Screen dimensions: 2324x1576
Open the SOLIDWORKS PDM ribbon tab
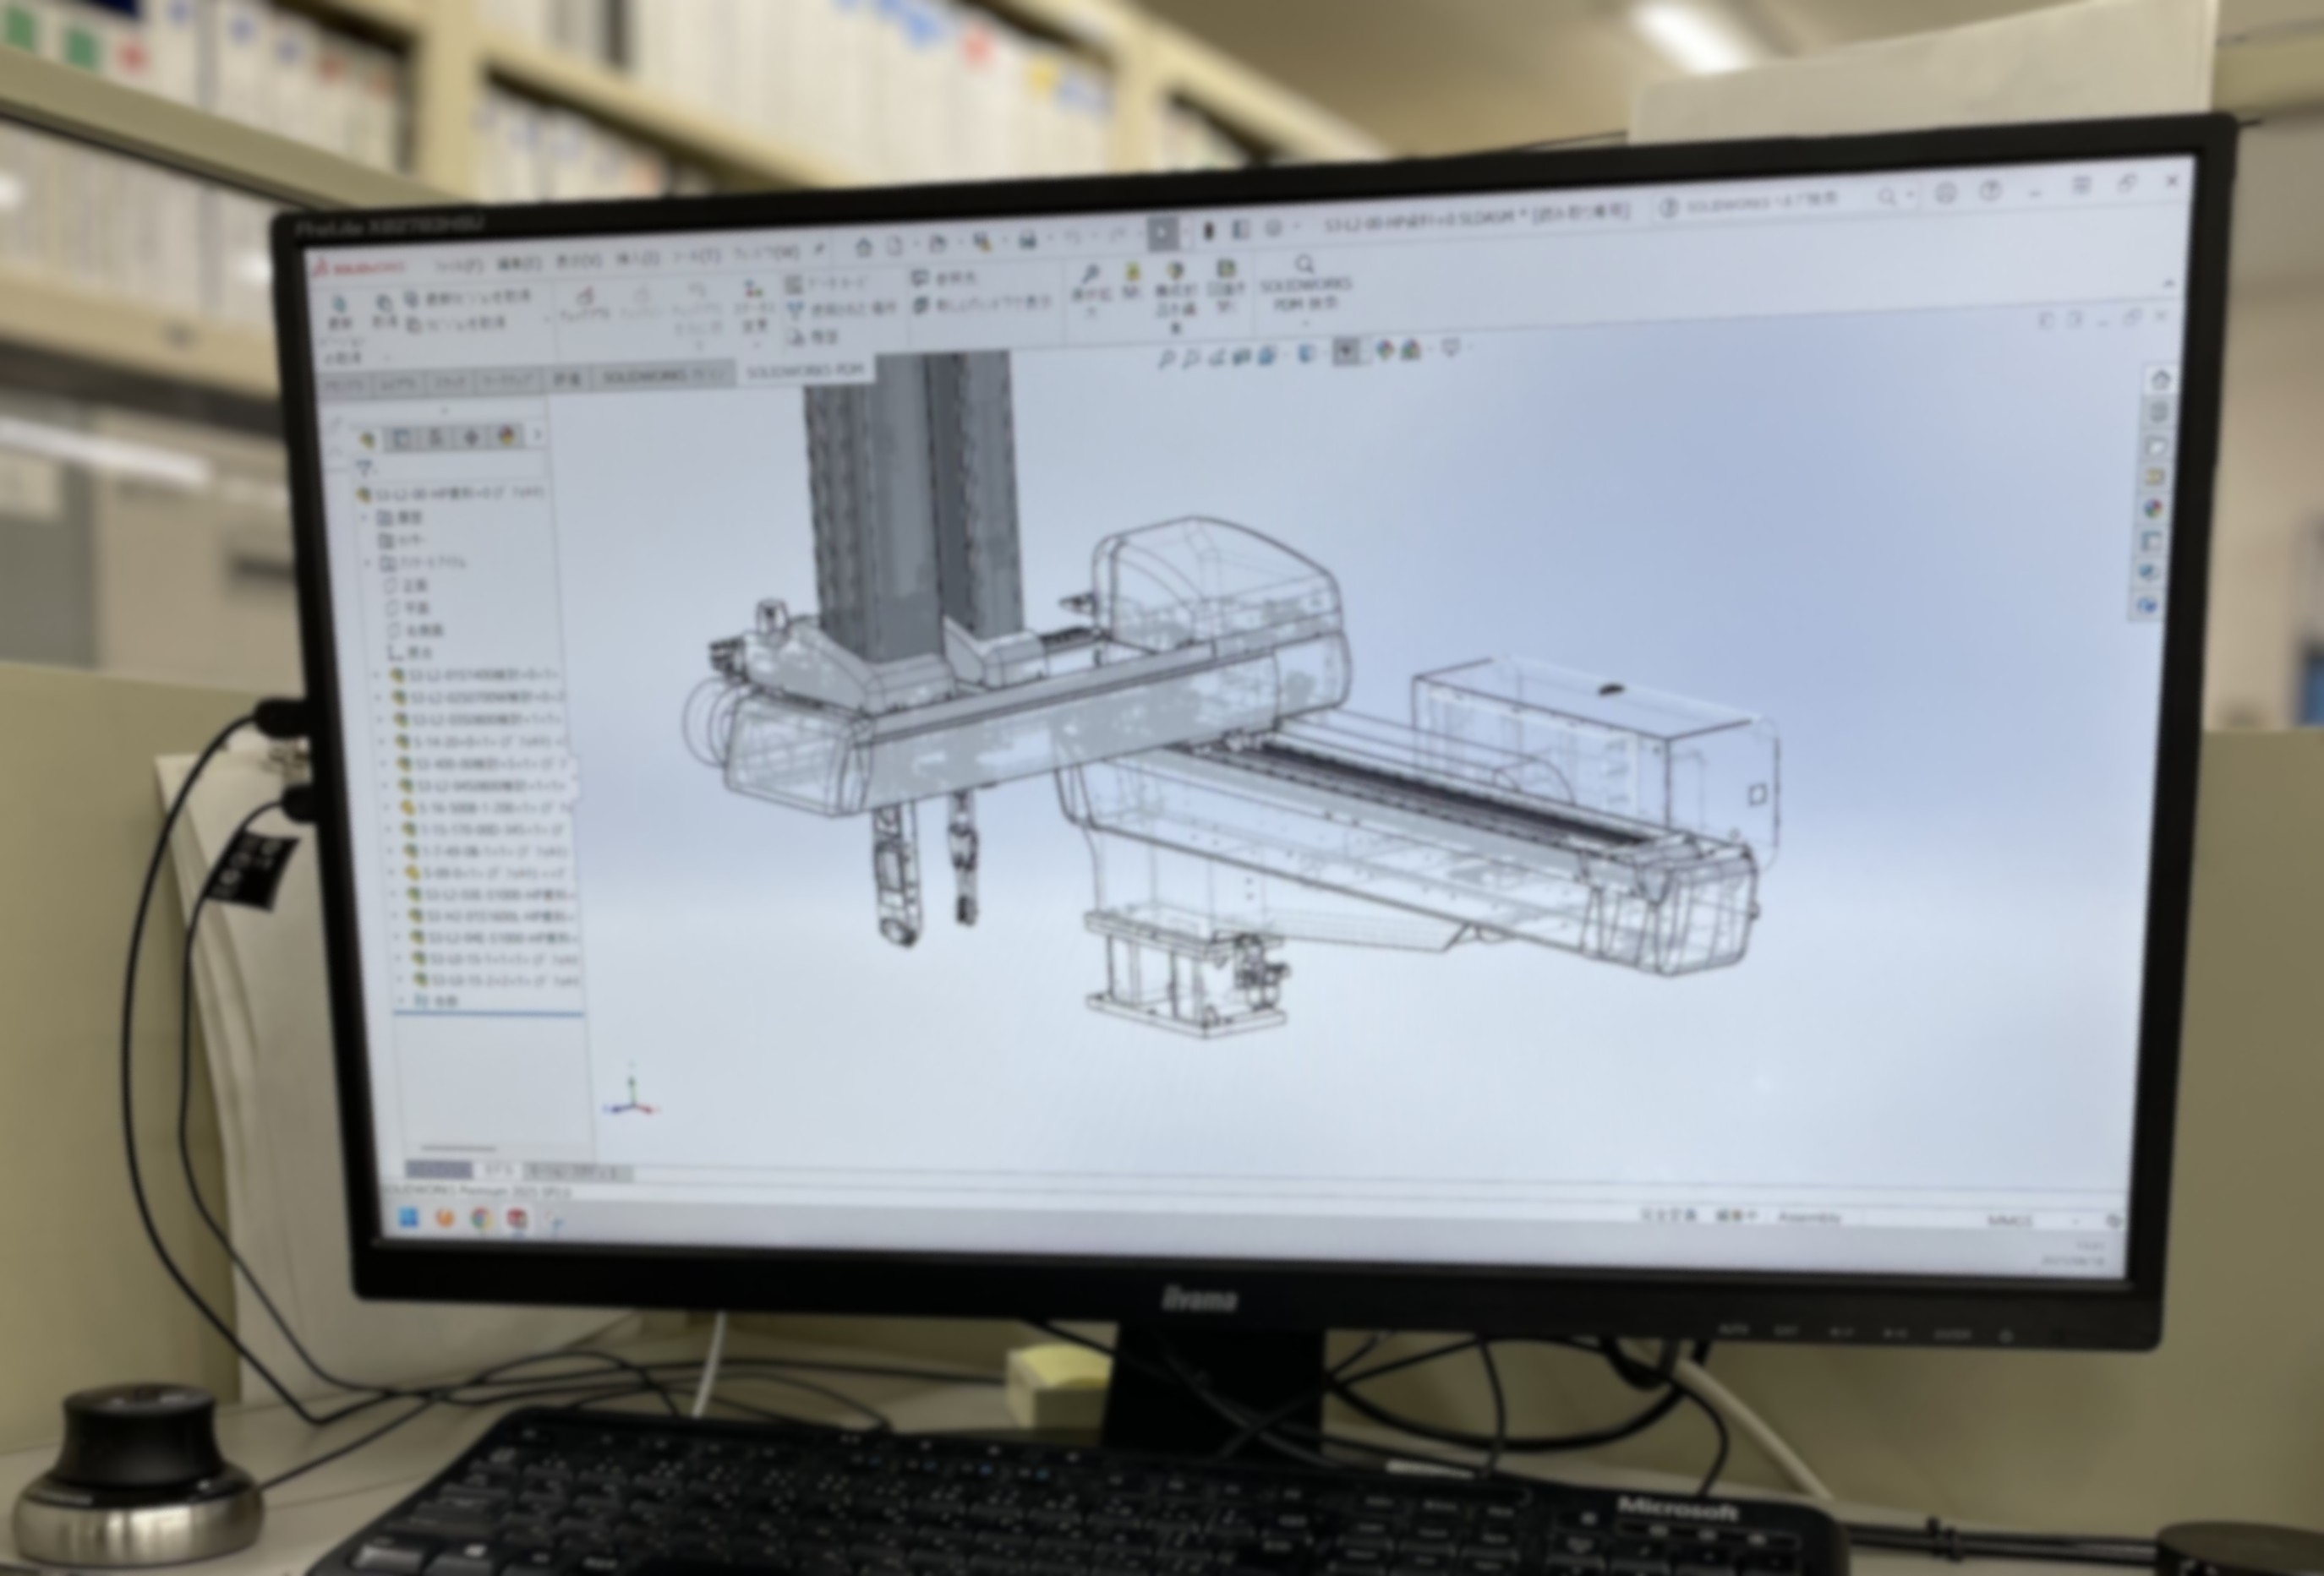coord(805,371)
